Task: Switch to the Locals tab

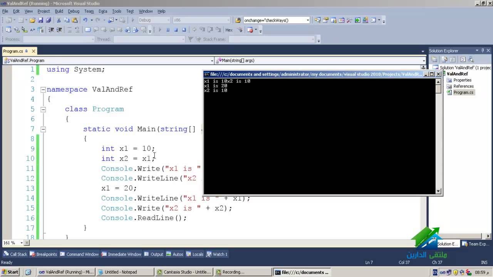Action: (x=195, y=254)
